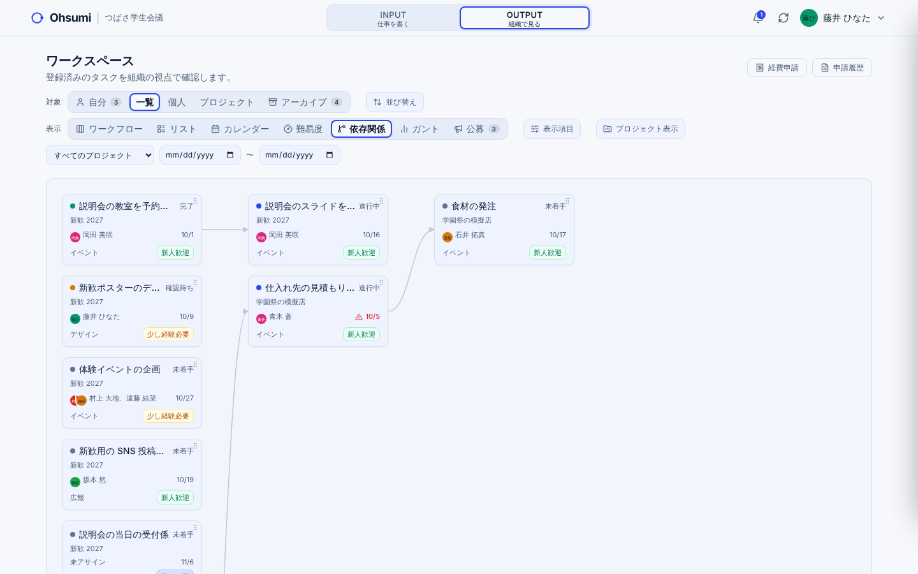Click 岡田 美咲 avatar on 10/1 card
The height and width of the screenshot is (574, 918).
tap(75, 237)
